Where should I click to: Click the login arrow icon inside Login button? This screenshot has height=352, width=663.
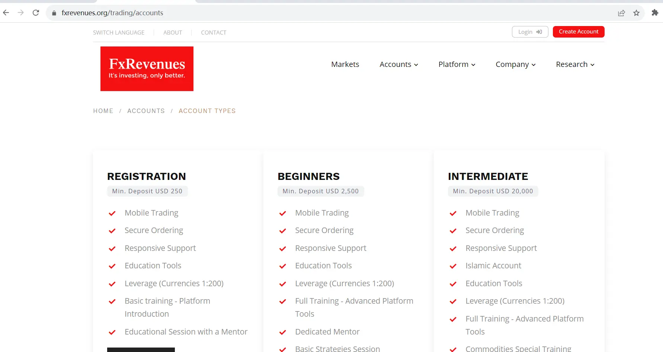pyautogui.click(x=539, y=32)
